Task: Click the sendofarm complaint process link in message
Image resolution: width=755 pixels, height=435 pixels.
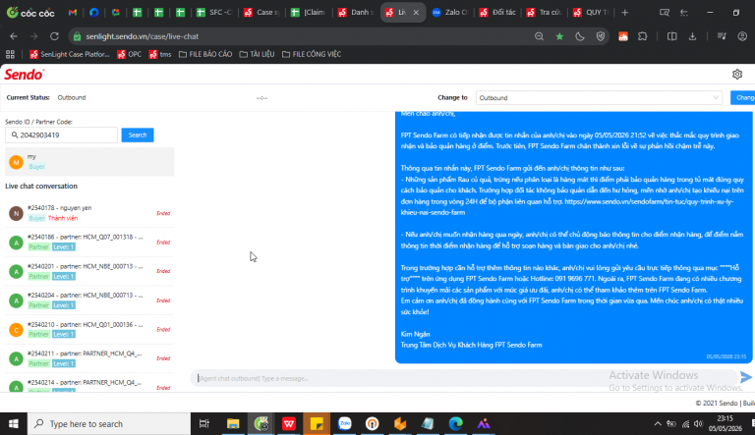Action: 566,207
